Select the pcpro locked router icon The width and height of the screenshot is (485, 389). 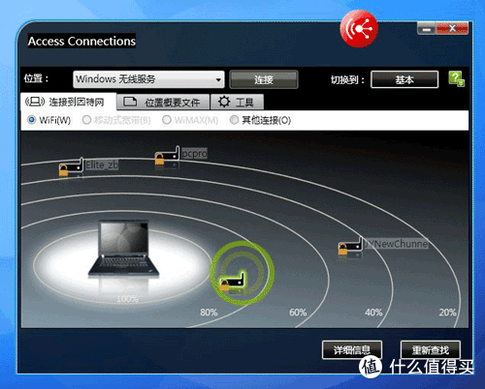pos(167,156)
